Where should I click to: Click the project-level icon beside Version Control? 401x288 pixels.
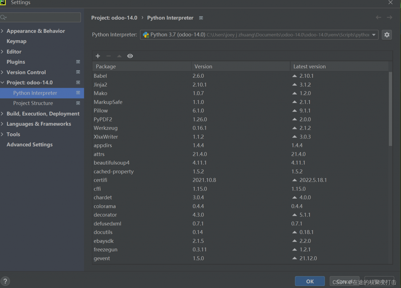coord(78,72)
